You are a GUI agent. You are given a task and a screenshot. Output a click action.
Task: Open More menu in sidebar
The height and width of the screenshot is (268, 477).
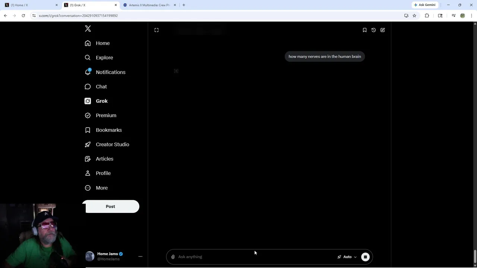point(96,188)
